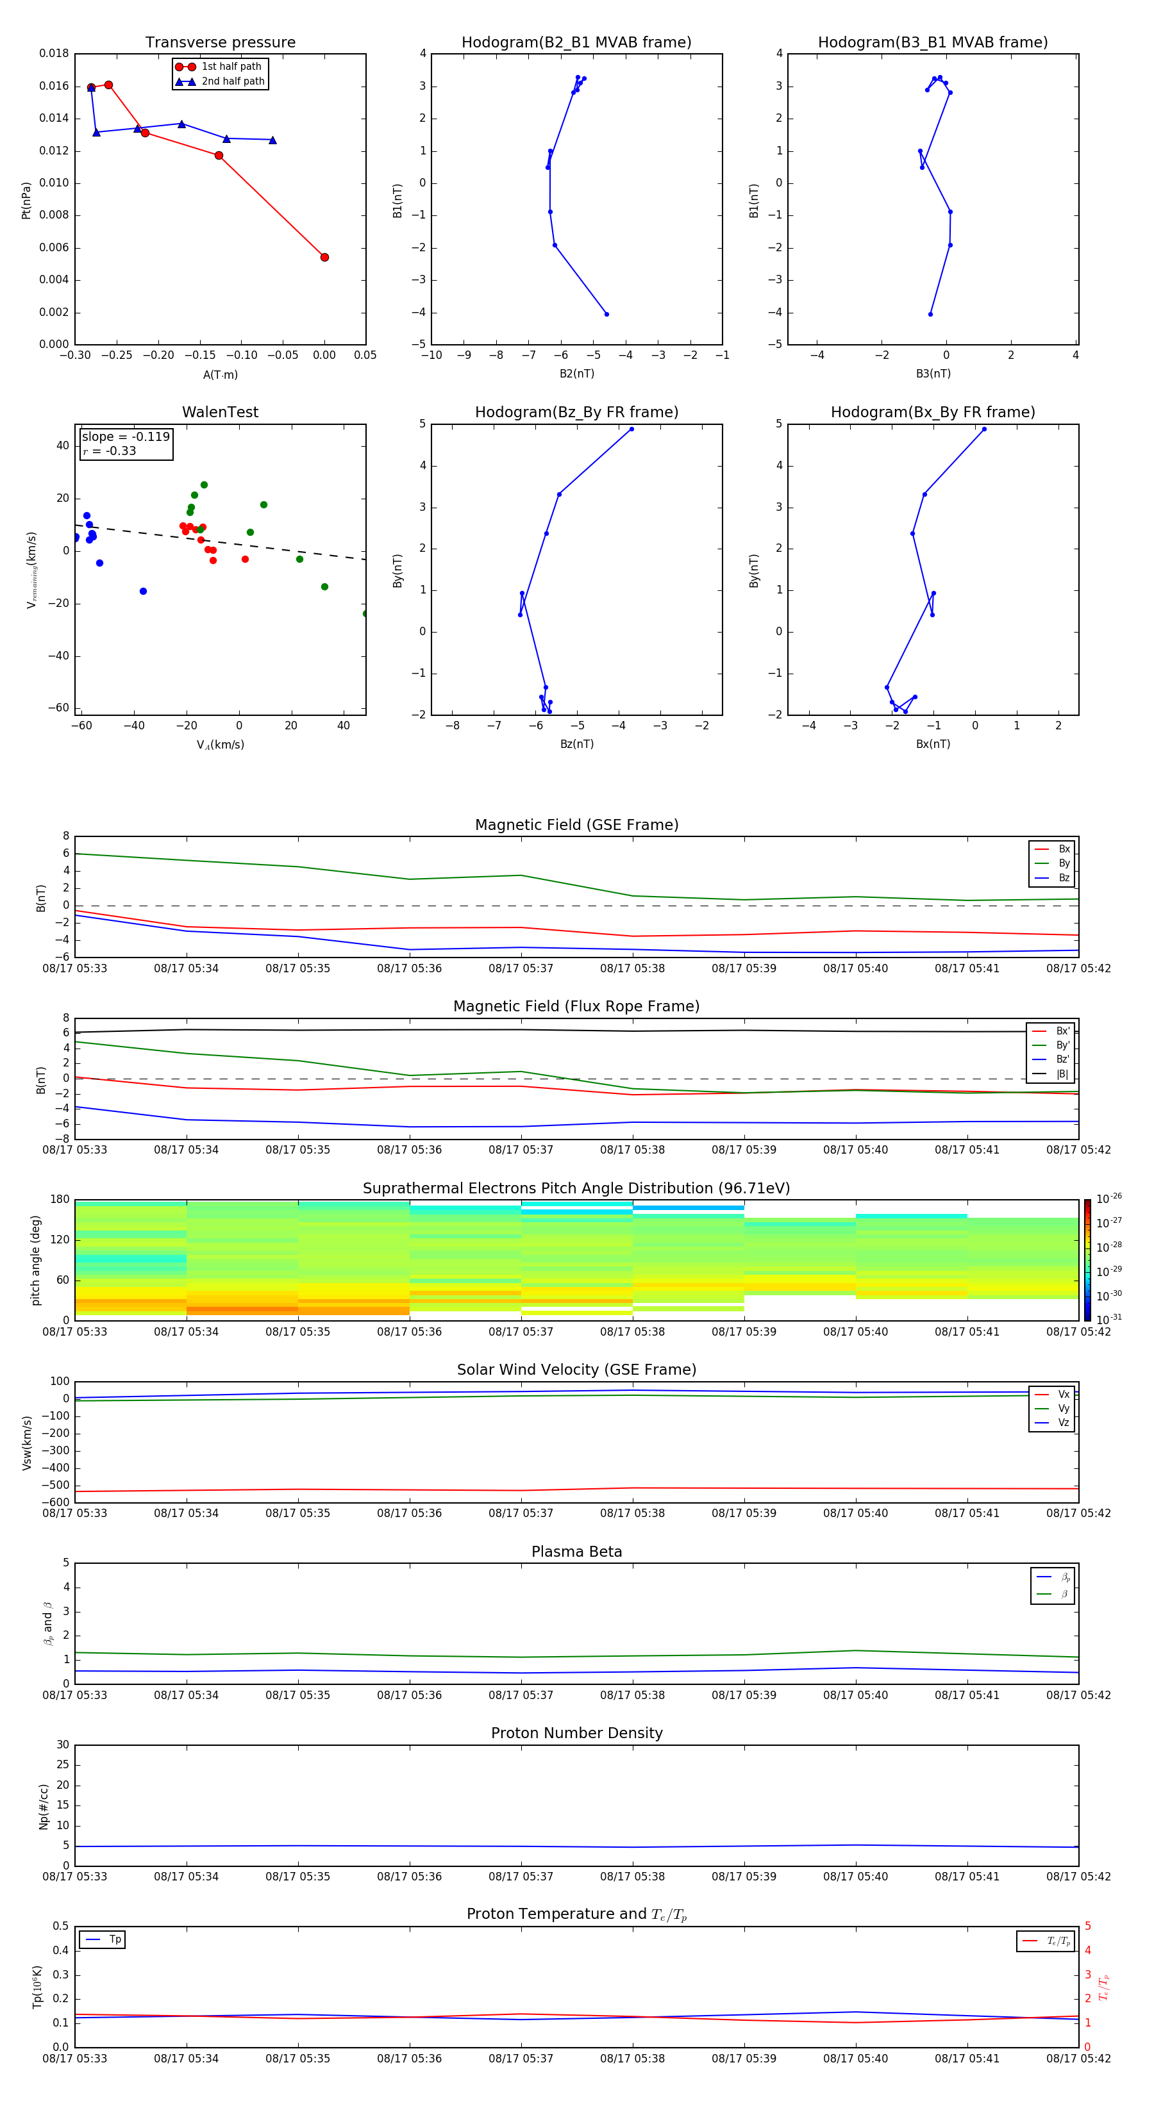Screen dimensions: 1154x2115
Task: Select "Vx" in the solar wind legend
Action: pyautogui.click(x=1052, y=1394)
